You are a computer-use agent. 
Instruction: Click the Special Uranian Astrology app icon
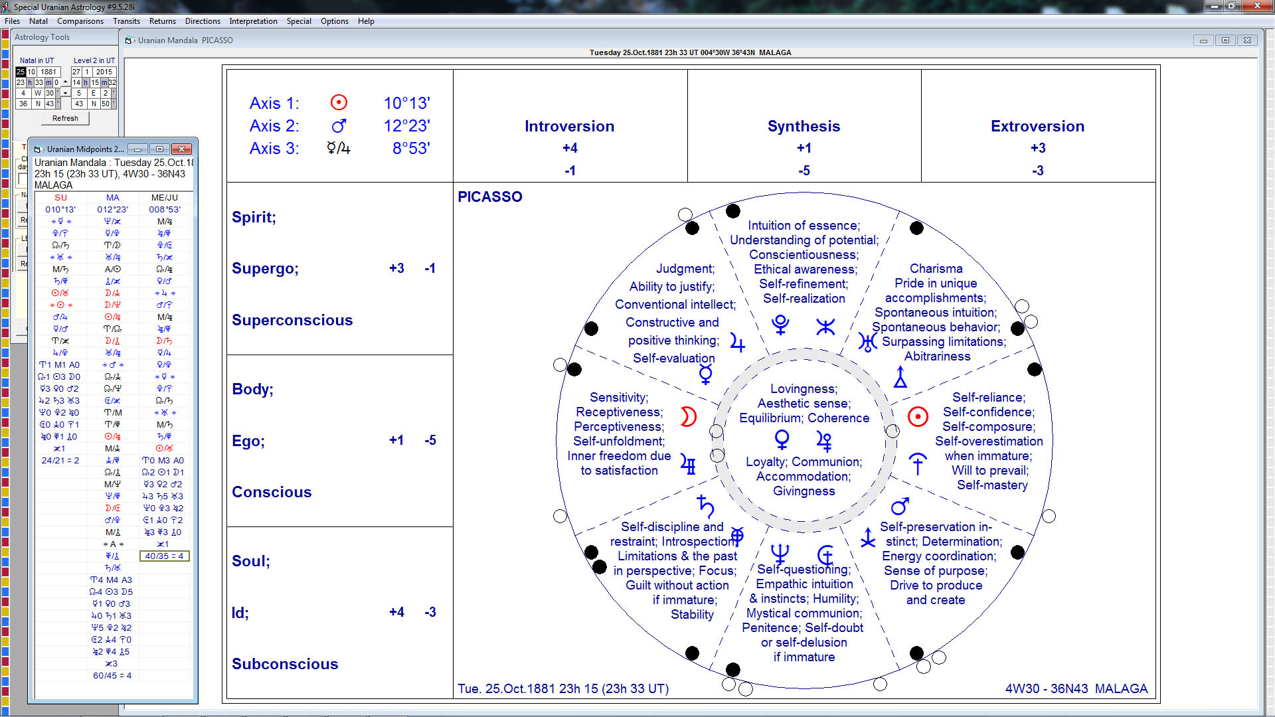pyautogui.click(x=5, y=7)
